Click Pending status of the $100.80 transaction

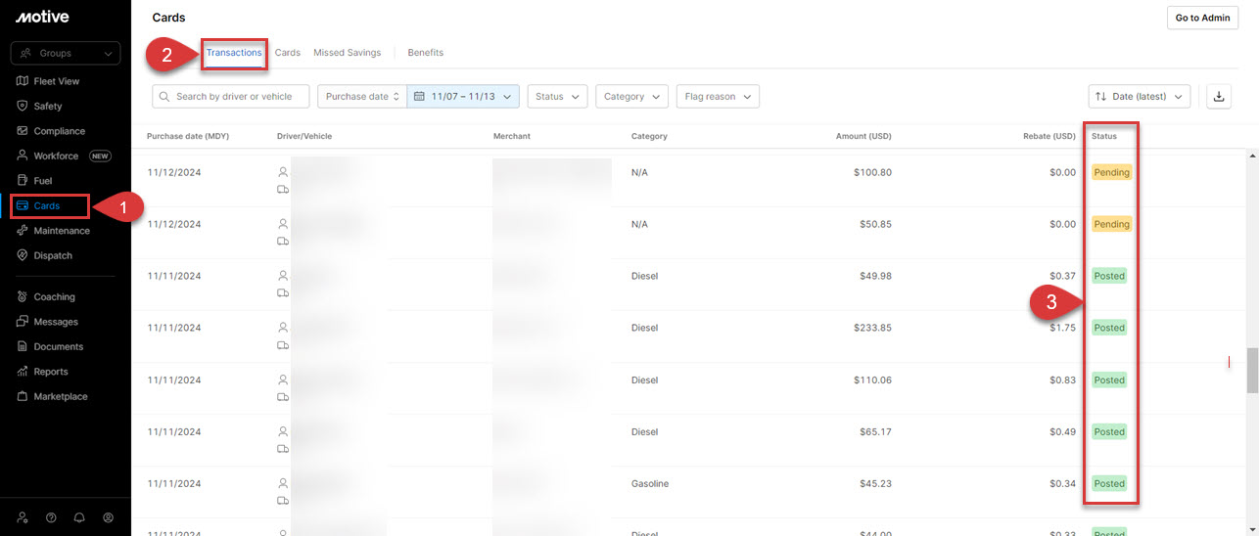pyautogui.click(x=1111, y=172)
